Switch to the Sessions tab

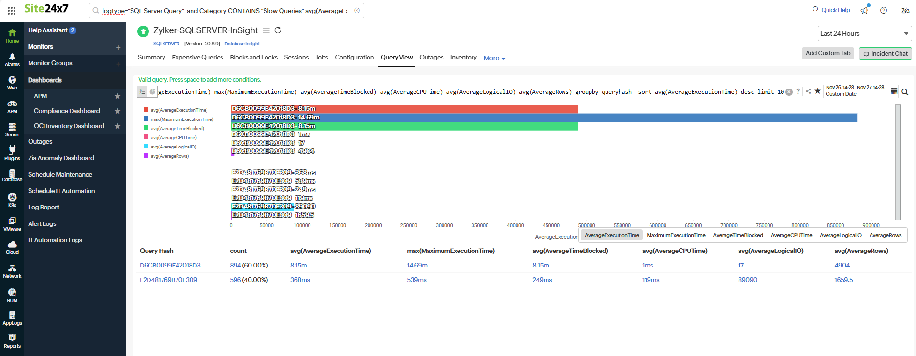(x=296, y=57)
